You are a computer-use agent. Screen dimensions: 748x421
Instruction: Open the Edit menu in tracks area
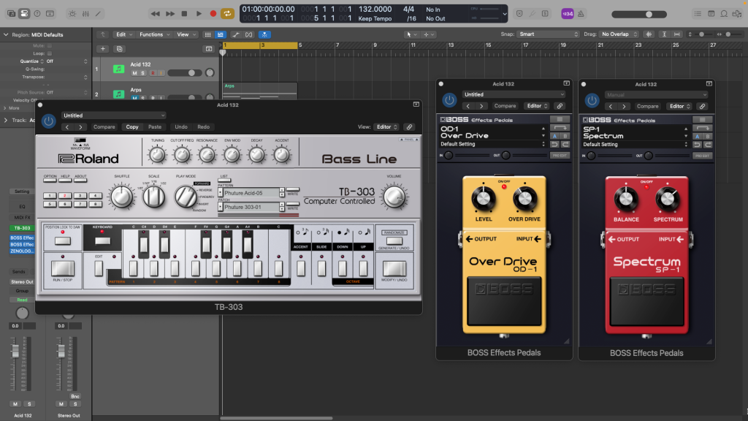[123, 34]
